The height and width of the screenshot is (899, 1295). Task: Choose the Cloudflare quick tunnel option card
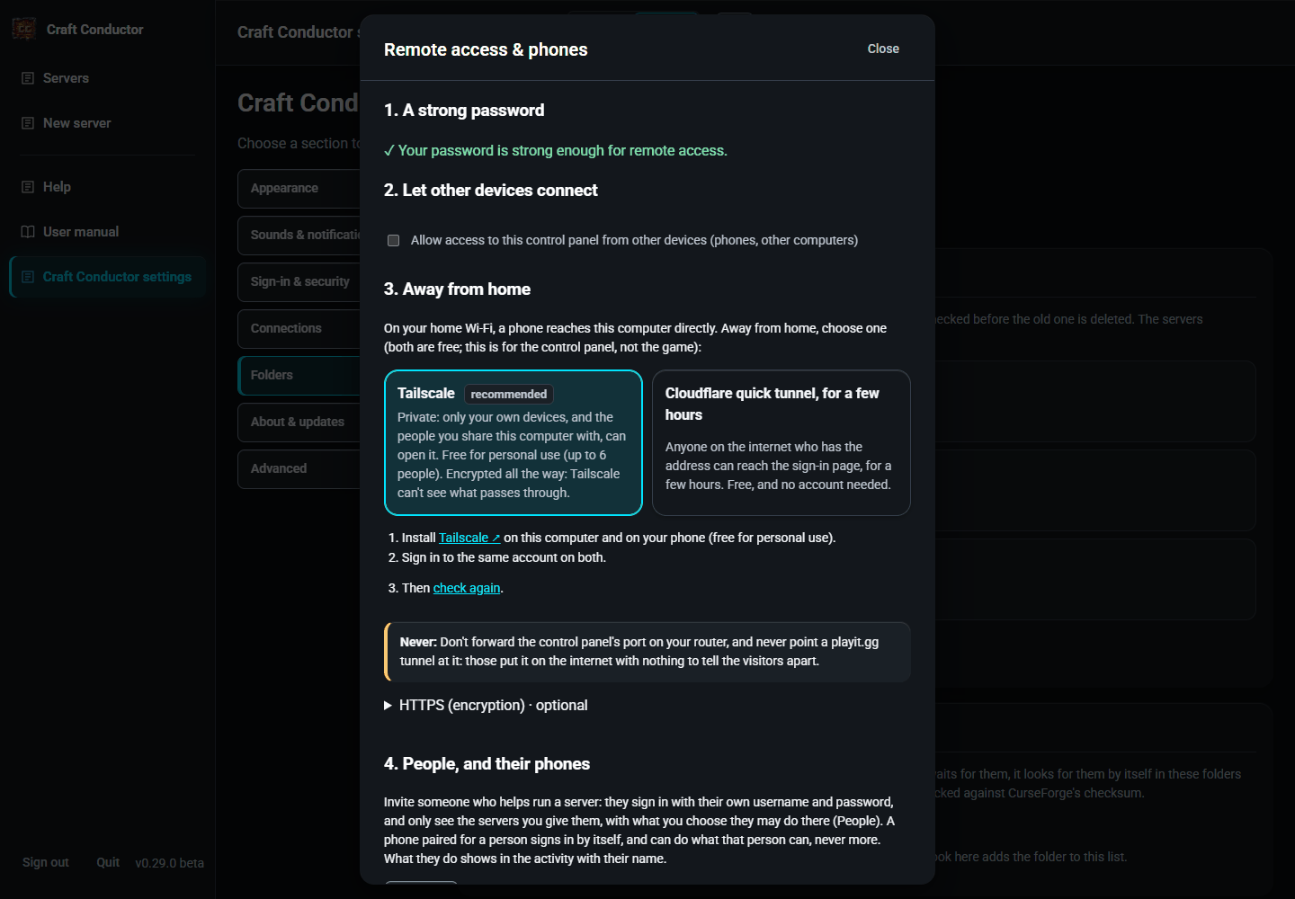pos(781,442)
